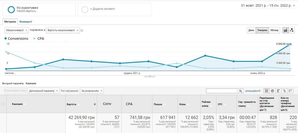
Task: Tick the select-all checkbox in table header
Action: click(3, 104)
